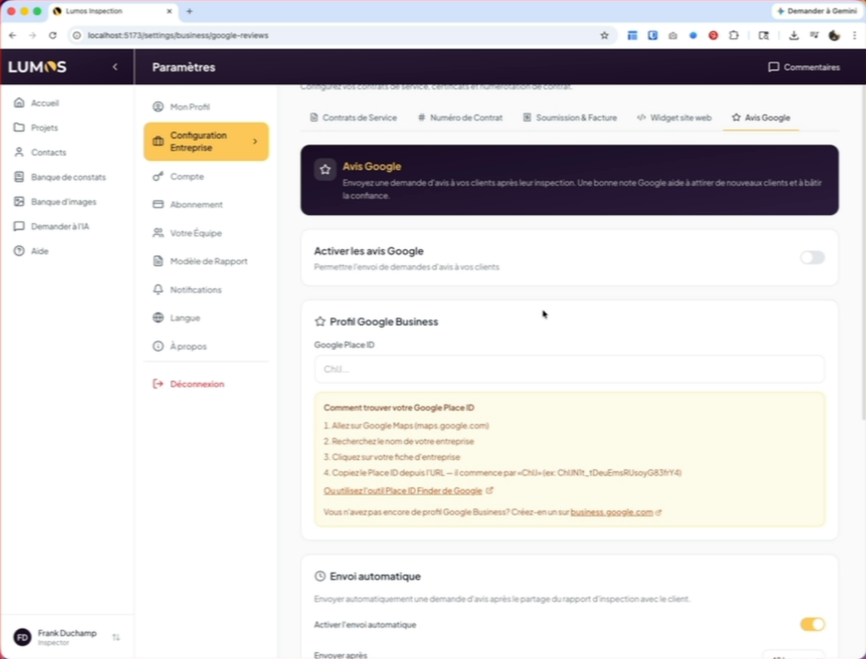
Task: Expand the Configuration Entreprise menu arrow
Action: click(255, 142)
